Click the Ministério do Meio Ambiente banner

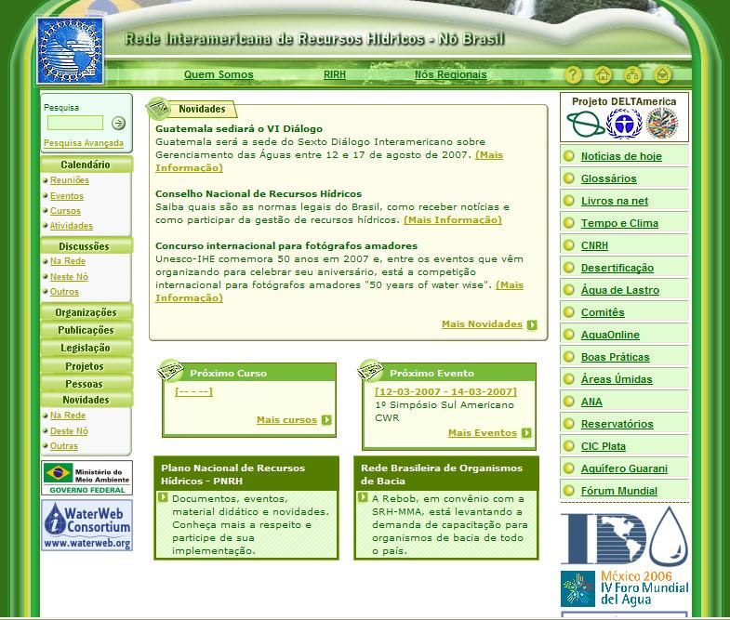[x=86, y=478]
